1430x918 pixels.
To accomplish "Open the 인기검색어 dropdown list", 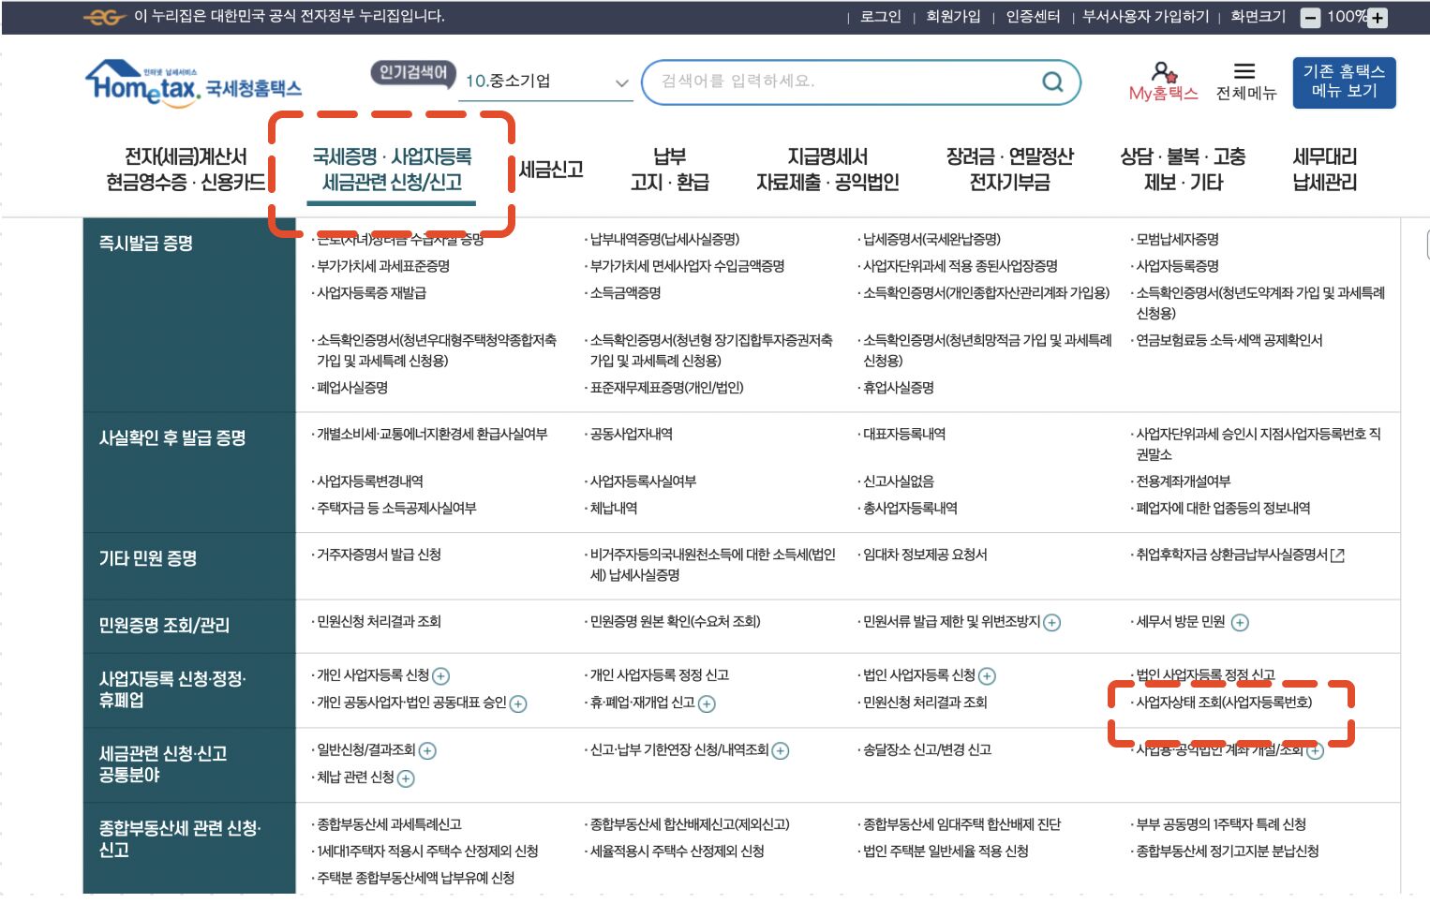I will [620, 82].
